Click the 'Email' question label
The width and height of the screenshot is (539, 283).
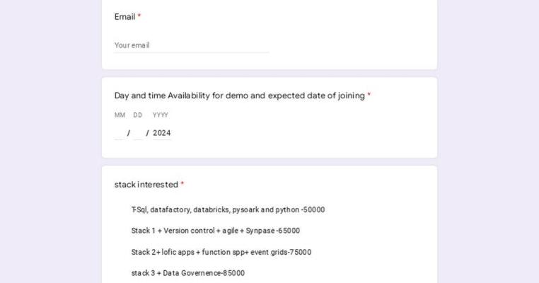[124, 17]
